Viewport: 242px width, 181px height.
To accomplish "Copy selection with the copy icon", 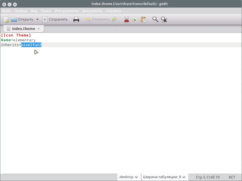I will (x=135, y=19).
